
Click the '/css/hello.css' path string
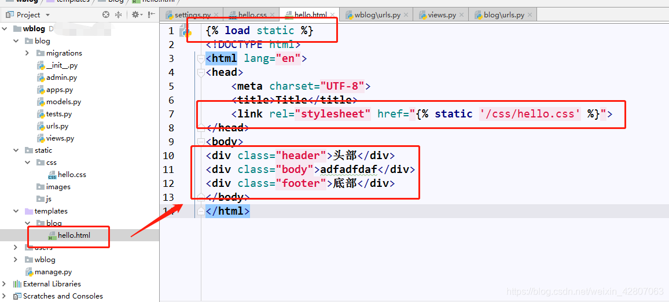point(530,114)
